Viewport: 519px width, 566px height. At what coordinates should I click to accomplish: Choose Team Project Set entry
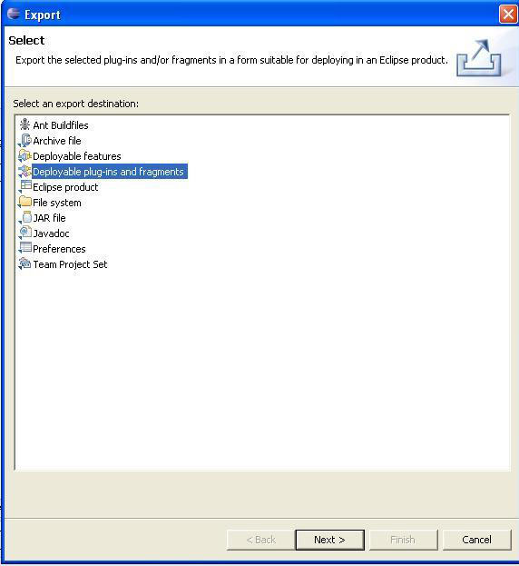point(70,264)
